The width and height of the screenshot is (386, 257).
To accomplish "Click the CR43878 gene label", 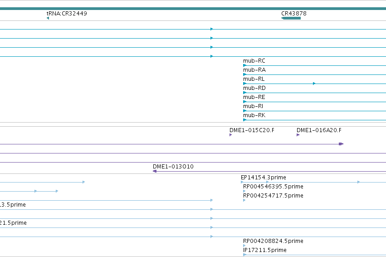I will point(293,13).
